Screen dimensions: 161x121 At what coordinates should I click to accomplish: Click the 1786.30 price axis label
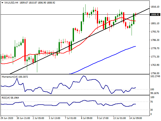pos(155,40)
